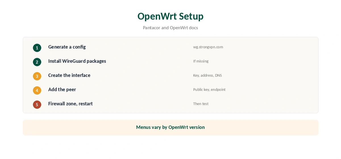Screen dimensions: 341x159
Task: Select the Add the peer step
Action: pyautogui.click(x=62, y=89)
